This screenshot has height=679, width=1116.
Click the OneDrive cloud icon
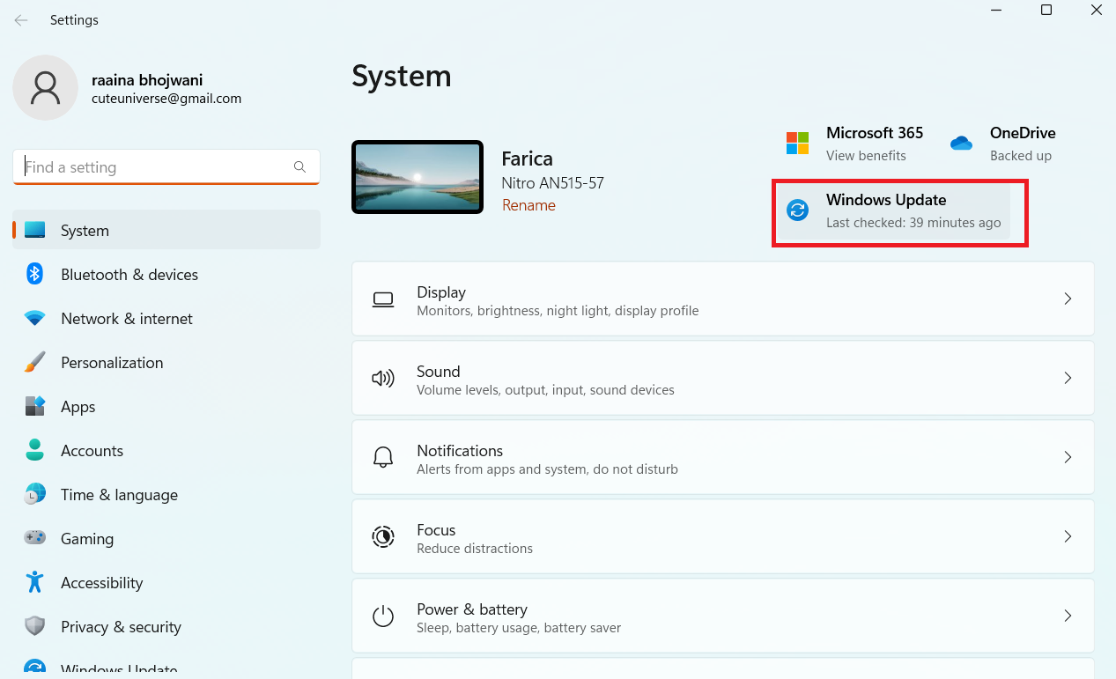coord(961,143)
